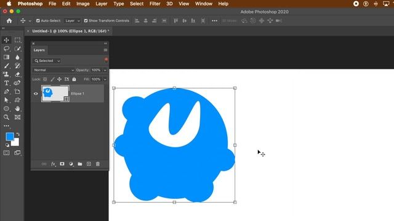394x221 pixels.
Task: Select the Hand tool
Action: point(17,109)
